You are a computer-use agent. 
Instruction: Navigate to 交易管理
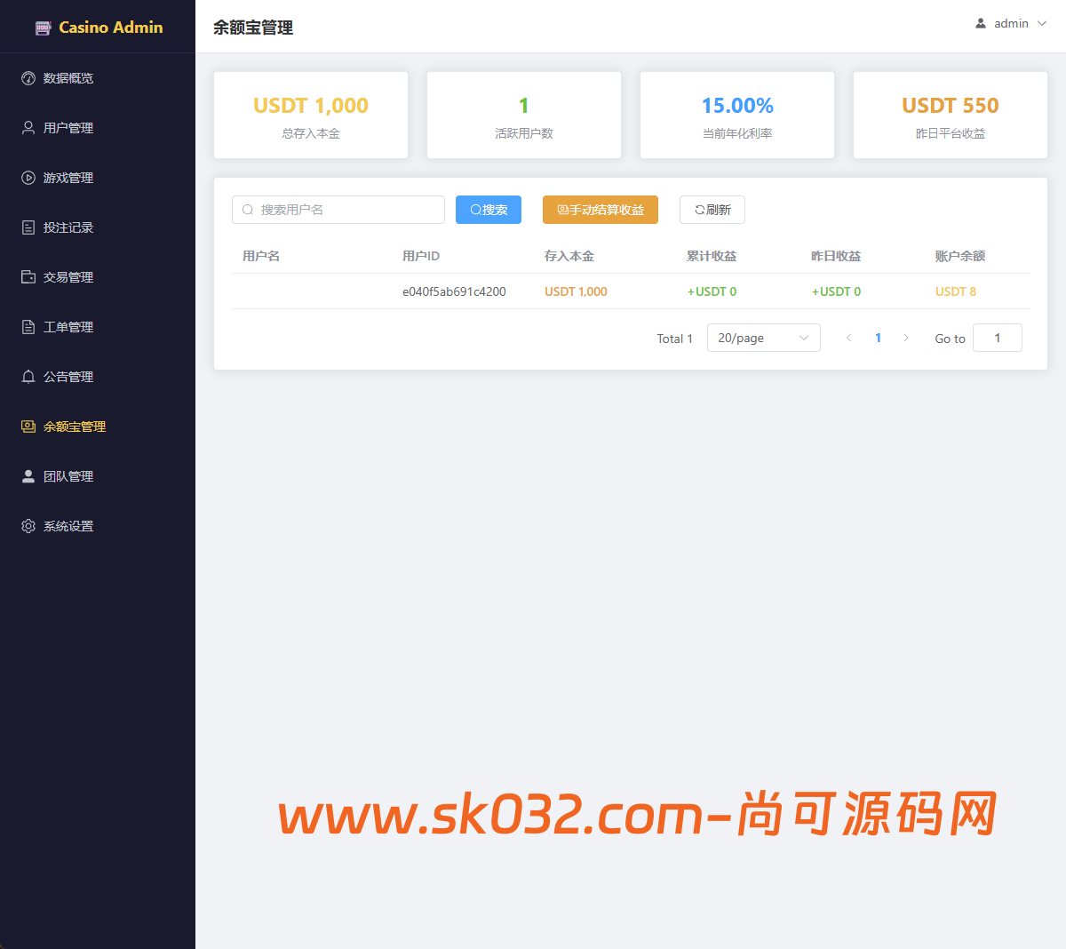point(98,277)
